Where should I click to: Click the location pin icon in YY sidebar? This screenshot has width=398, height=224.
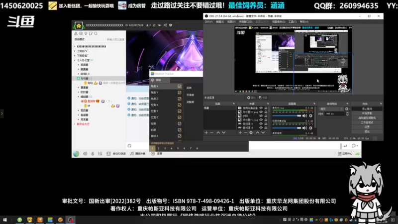86,33
